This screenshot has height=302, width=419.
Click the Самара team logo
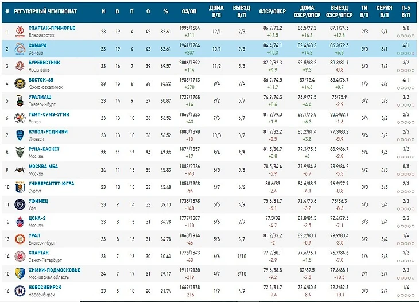pos(20,48)
